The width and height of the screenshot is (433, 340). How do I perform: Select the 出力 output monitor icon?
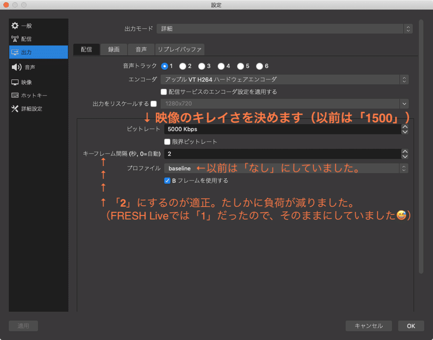pyautogui.click(x=15, y=52)
